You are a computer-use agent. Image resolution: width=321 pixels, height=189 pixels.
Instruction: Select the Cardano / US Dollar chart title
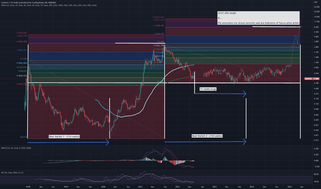point(29,3)
